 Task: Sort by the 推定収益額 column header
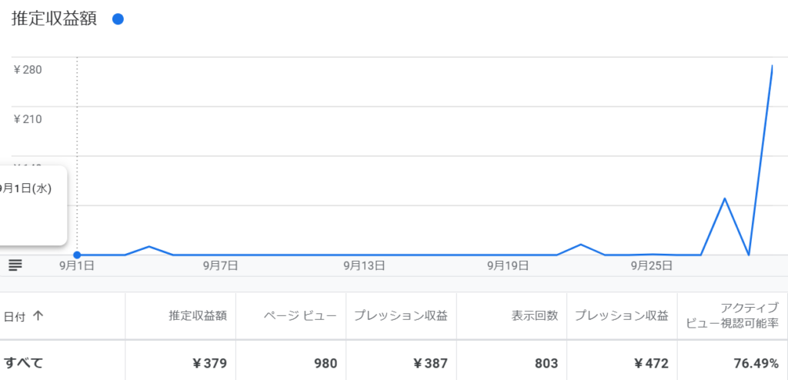198,315
